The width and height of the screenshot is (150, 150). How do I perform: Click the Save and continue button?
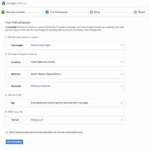pos(14,142)
